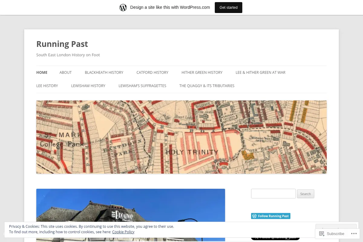This screenshot has height=242, width=363.
Task: Open HITHER GREEN HISTORY menu item
Action: point(202,73)
